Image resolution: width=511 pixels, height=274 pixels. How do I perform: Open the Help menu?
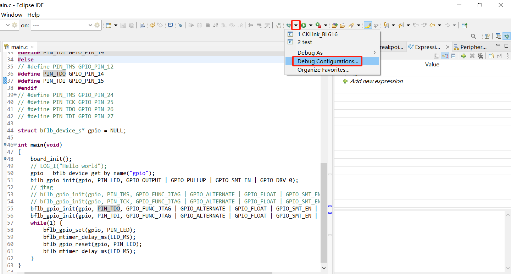click(x=33, y=15)
